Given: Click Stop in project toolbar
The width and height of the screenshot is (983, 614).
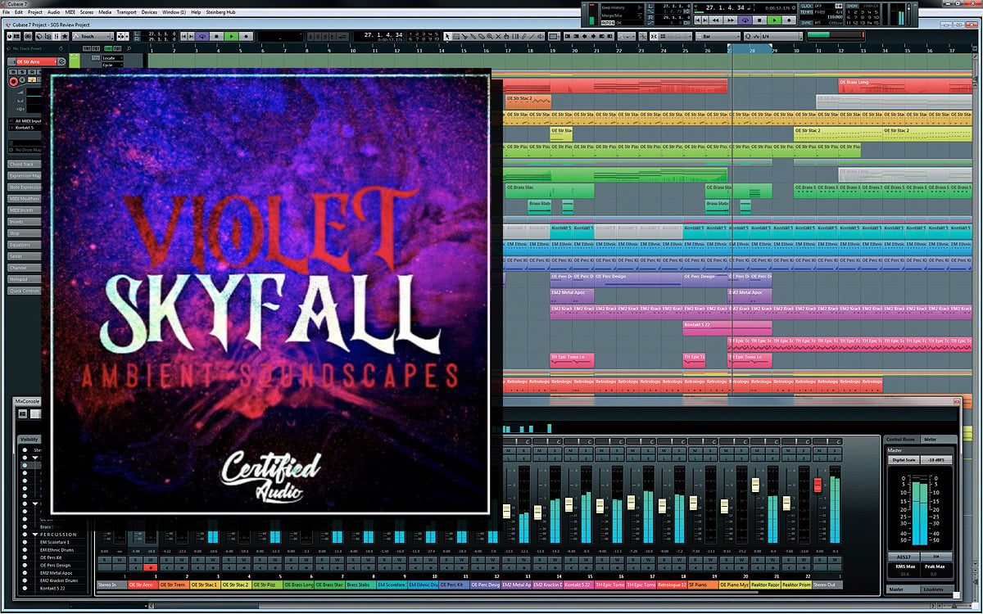Looking at the screenshot, I should [x=216, y=36].
